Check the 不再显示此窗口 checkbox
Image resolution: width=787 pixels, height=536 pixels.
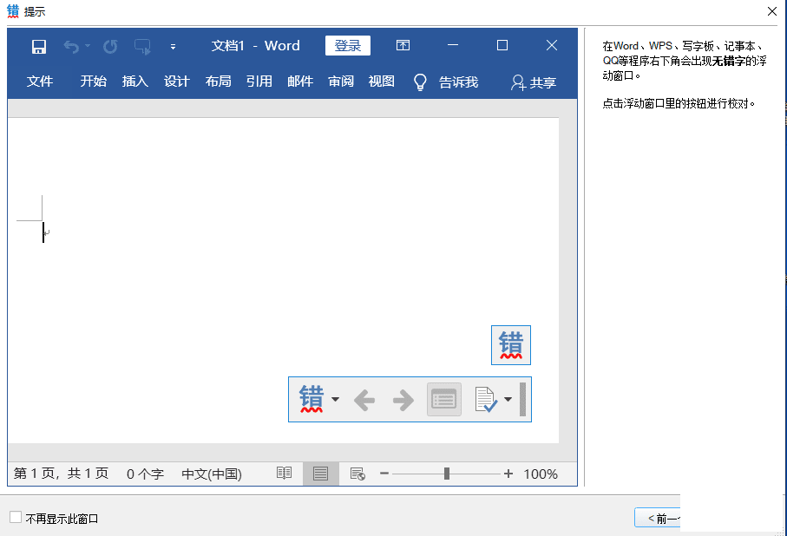(16, 518)
